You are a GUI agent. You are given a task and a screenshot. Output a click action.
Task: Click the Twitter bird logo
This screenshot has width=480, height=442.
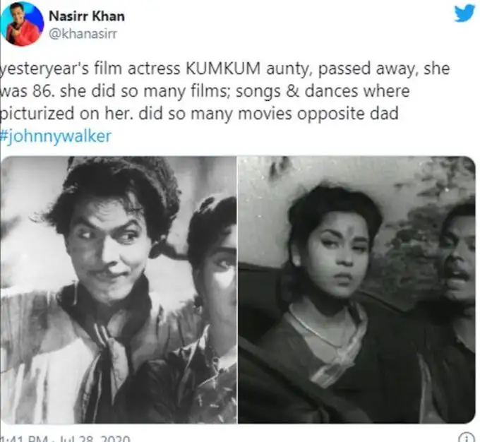pos(464,13)
